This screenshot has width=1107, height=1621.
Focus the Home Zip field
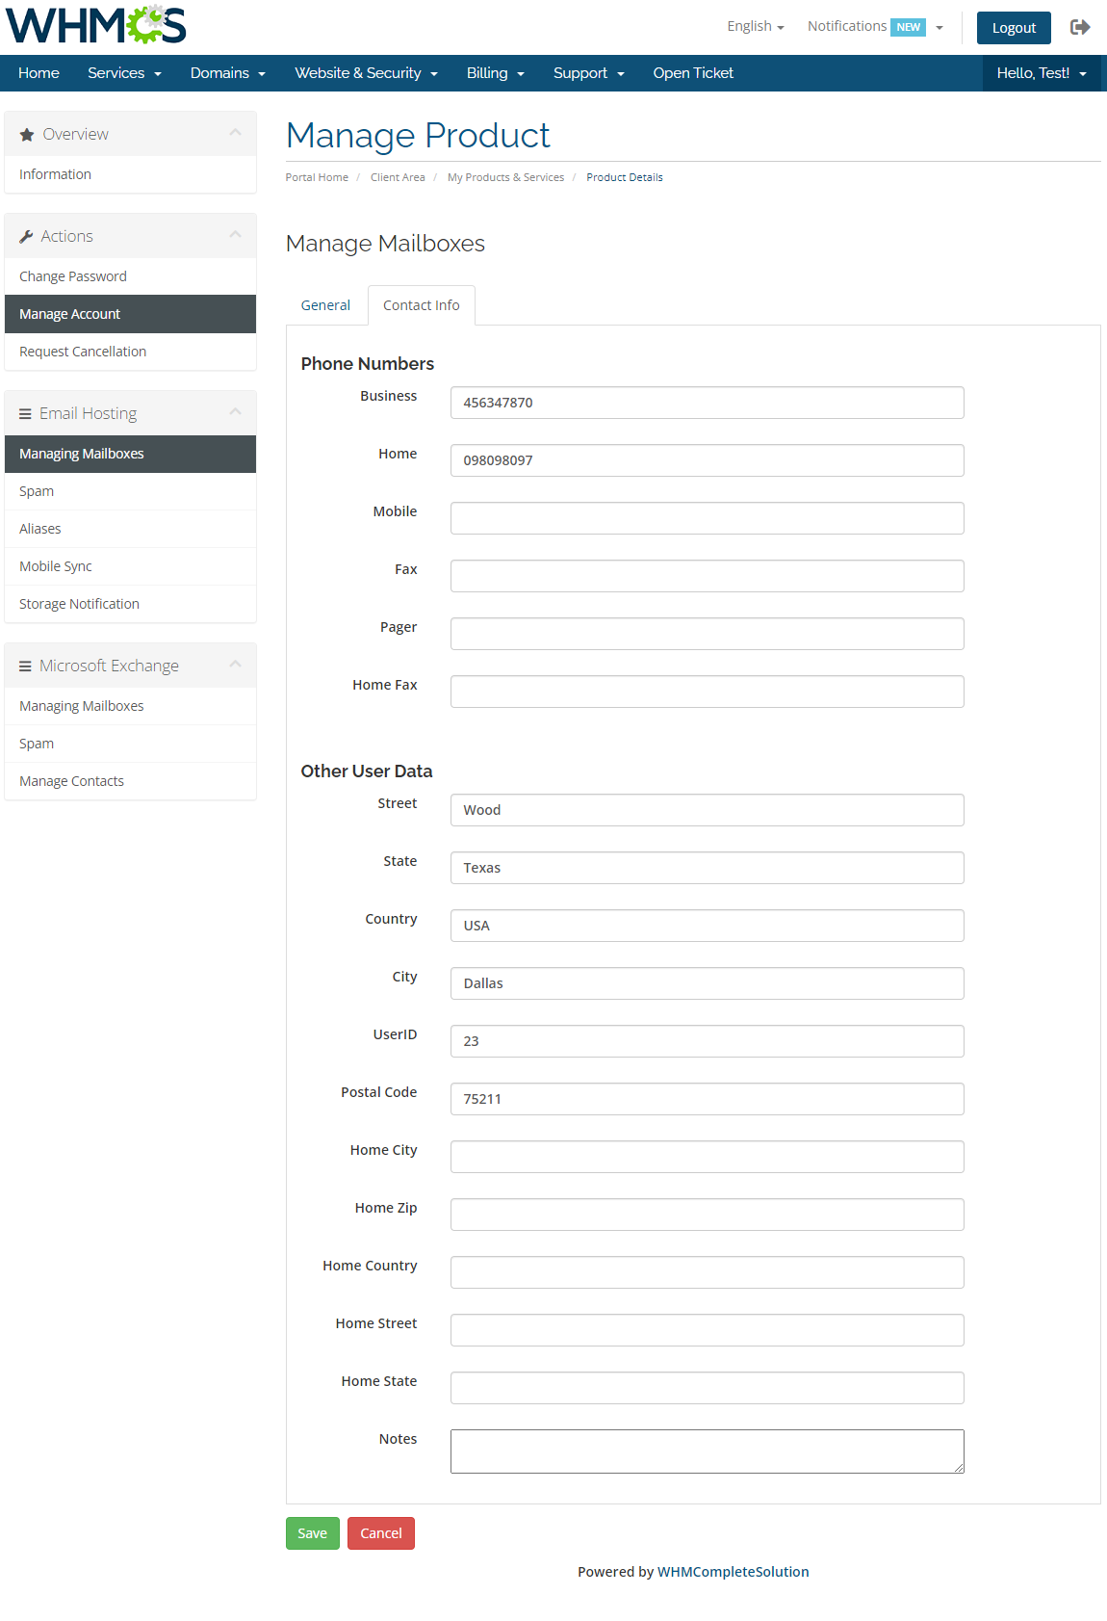(x=707, y=1215)
